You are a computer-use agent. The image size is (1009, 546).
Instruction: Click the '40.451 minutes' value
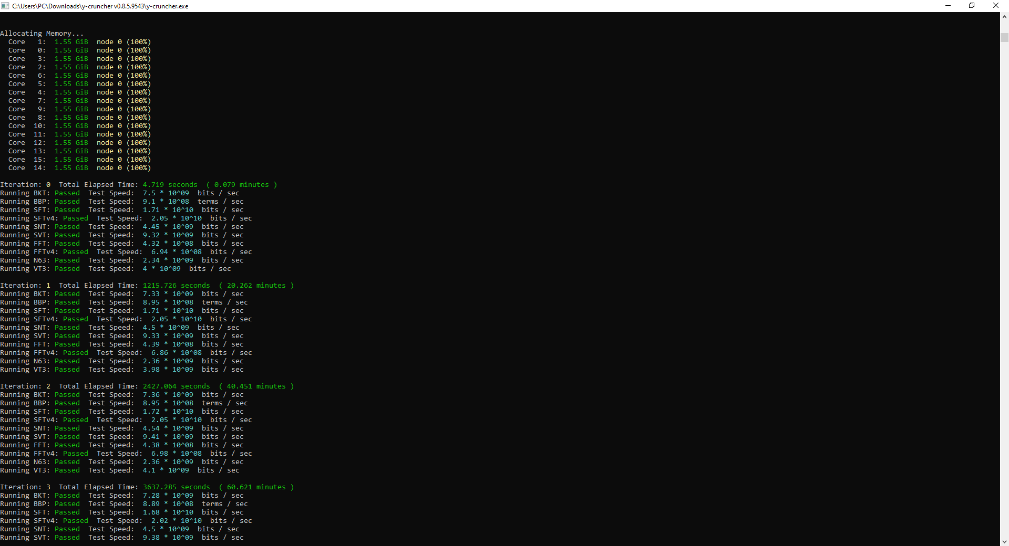(256, 386)
